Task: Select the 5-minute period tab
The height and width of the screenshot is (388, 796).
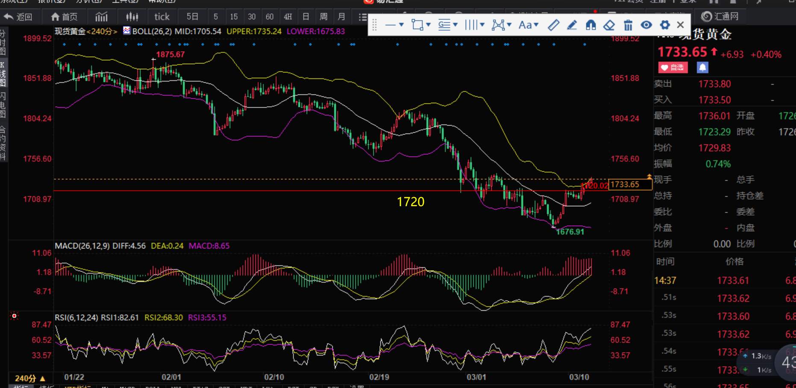Action: click(216, 17)
